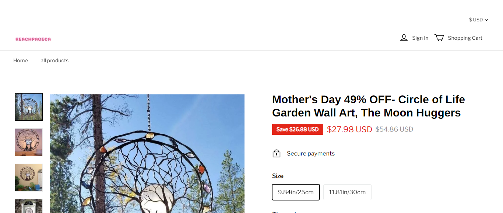Image resolution: width=503 pixels, height=213 pixels.
Task: Open the $ USD currency dropdown
Action: (478, 20)
